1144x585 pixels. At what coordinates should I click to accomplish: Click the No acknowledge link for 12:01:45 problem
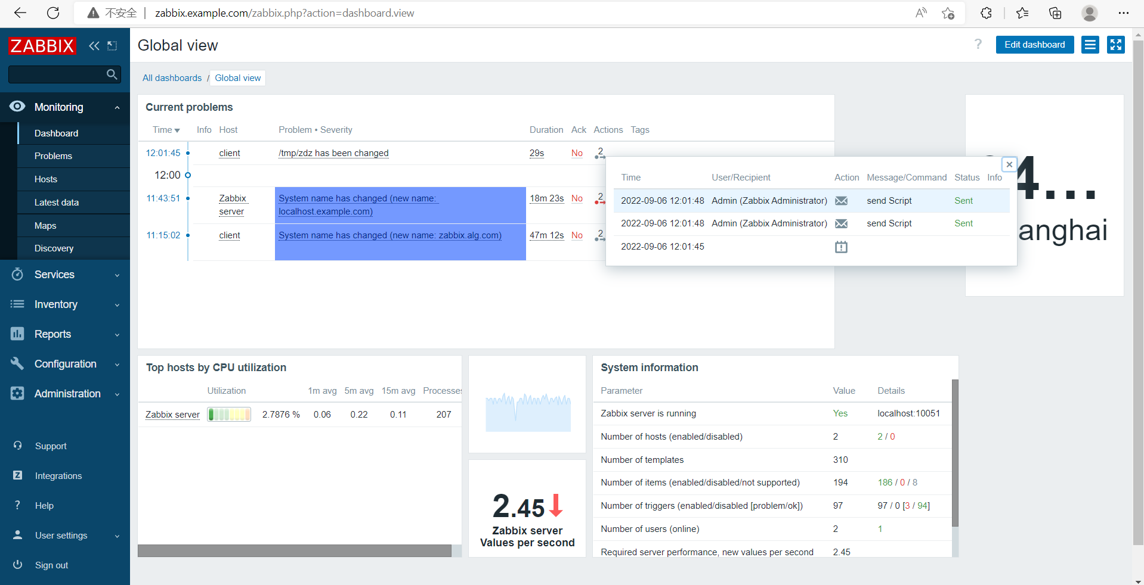tap(577, 153)
